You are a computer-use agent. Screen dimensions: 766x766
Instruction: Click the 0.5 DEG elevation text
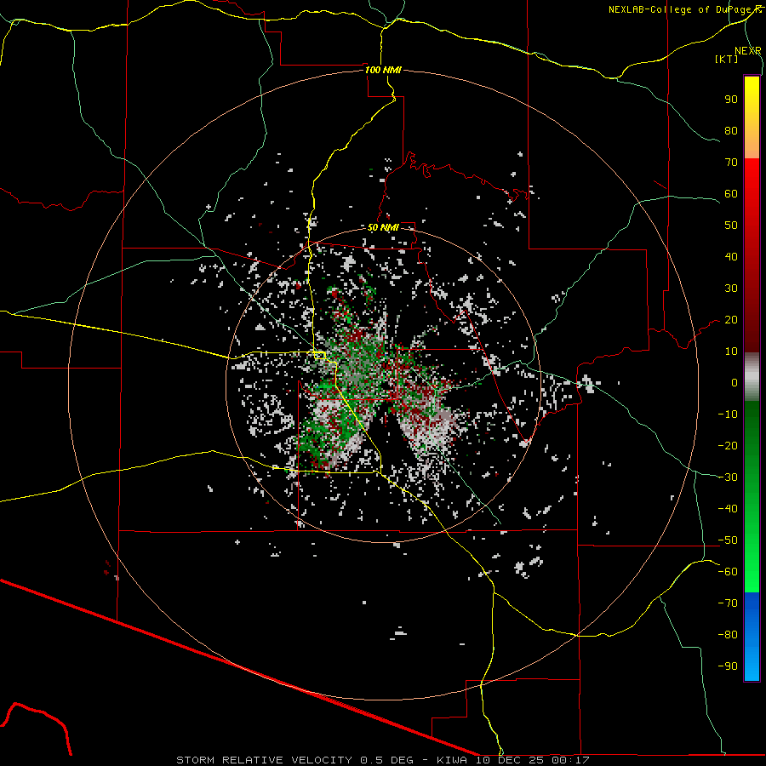pyautogui.click(x=387, y=760)
